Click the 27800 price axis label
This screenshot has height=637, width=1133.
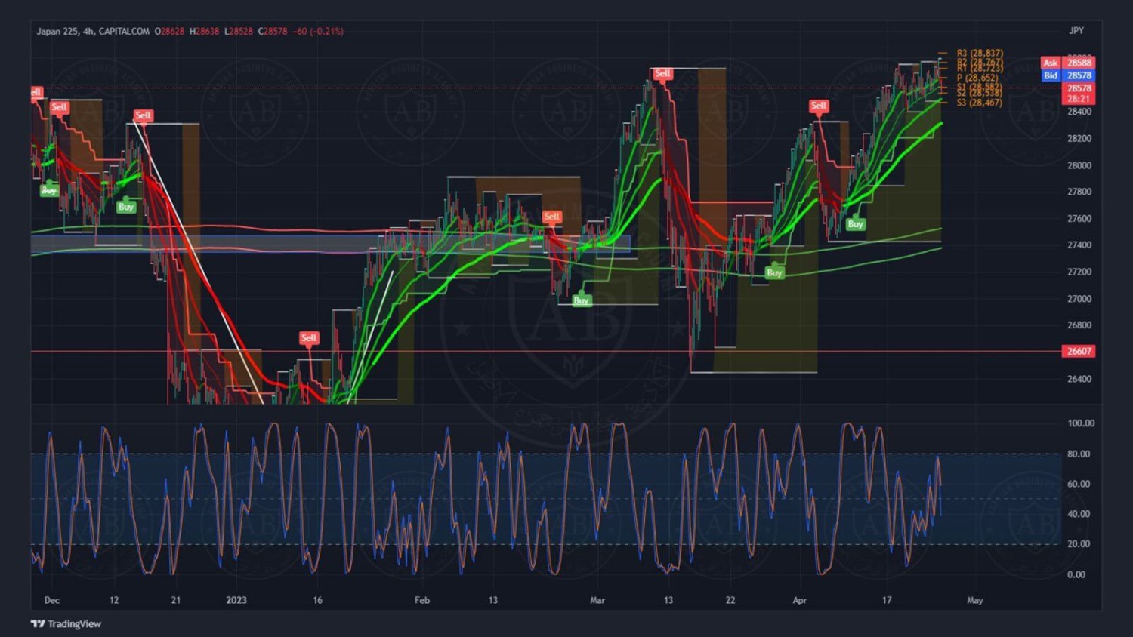click(1079, 192)
